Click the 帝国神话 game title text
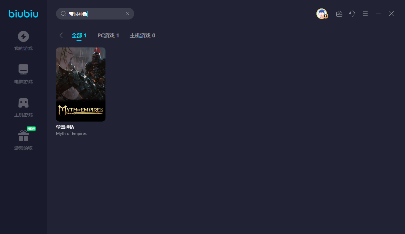 tap(65, 127)
